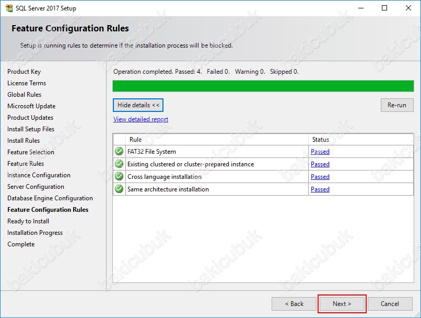Select the Global Rules step
Screen dimensions: 421x318
click(x=25, y=95)
